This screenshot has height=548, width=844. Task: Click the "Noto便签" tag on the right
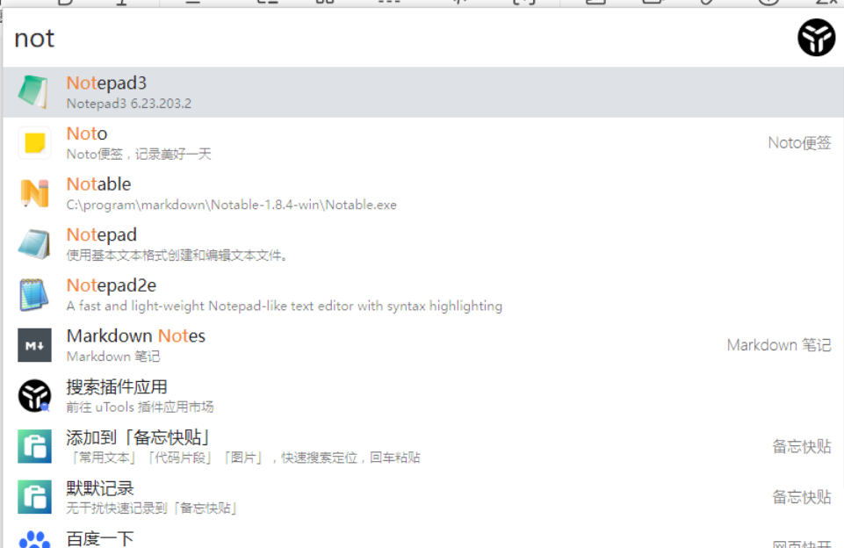click(799, 142)
